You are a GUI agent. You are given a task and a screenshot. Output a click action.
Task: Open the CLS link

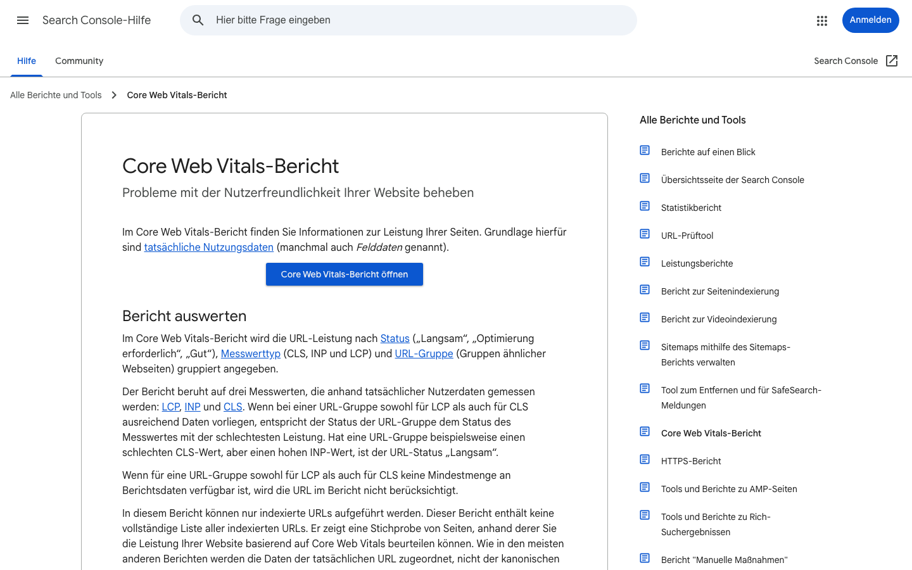(233, 407)
